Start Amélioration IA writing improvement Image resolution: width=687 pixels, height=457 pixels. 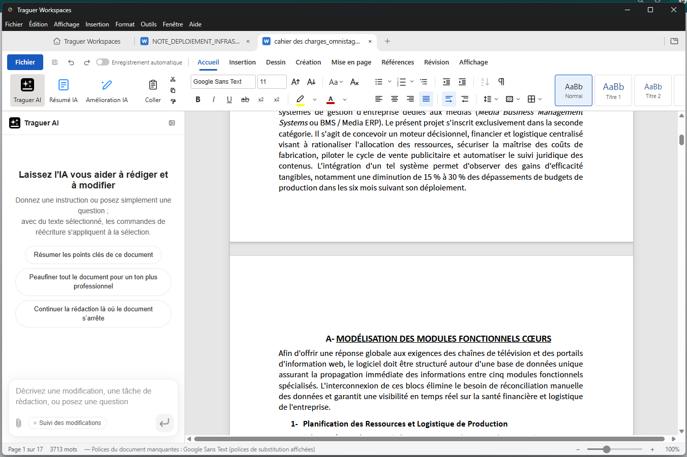(x=107, y=90)
